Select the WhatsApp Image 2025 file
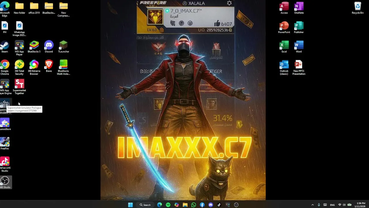Image resolution: width=369 pixels, height=208 pixels. click(x=19, y=29)
